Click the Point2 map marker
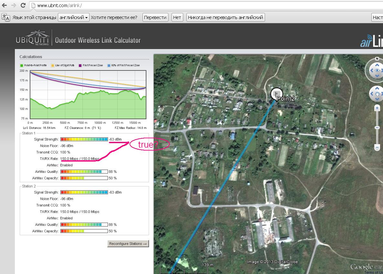 click(x=276, y=94)
